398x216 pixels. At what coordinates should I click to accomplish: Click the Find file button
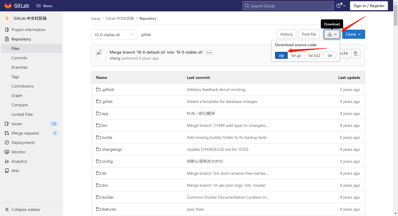click(309, 34)
